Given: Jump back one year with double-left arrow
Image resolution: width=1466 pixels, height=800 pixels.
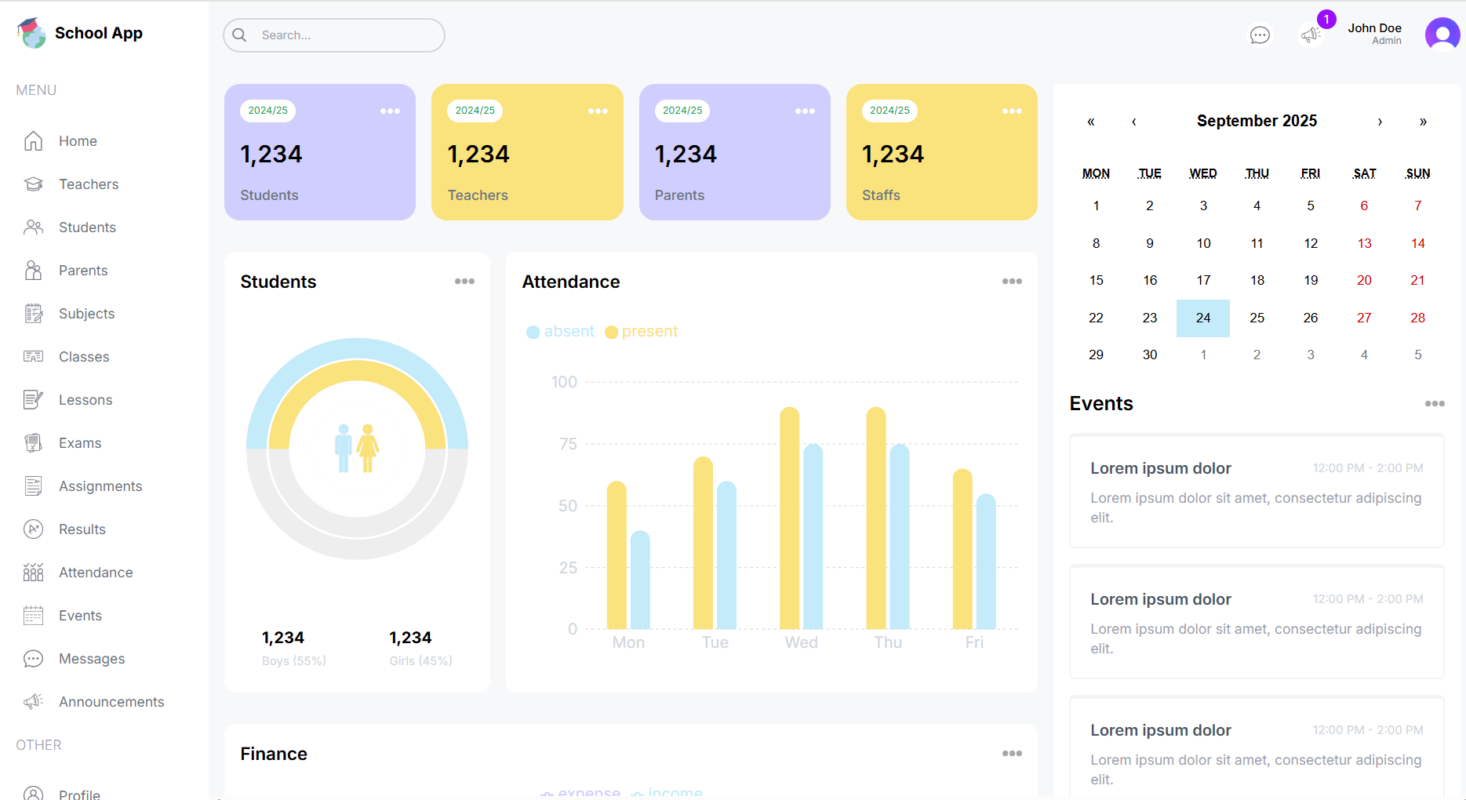Looking at the screenshot, I should point(1091,122).
